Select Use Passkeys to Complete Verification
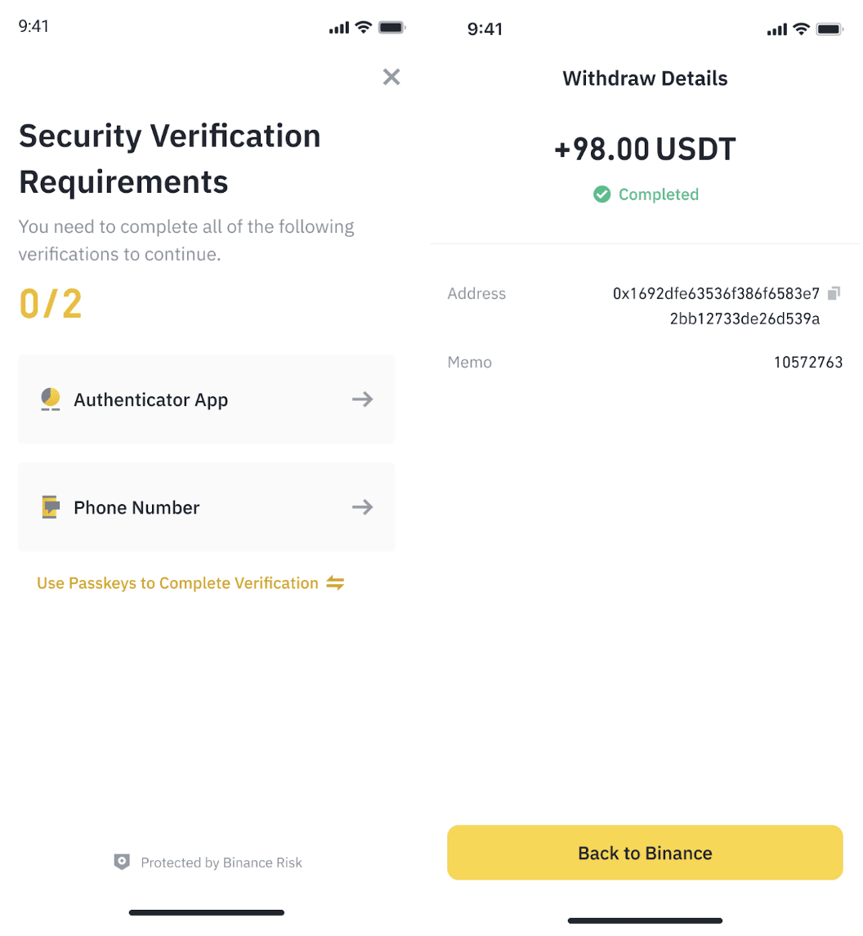The image size is (863, 936). 177,583
